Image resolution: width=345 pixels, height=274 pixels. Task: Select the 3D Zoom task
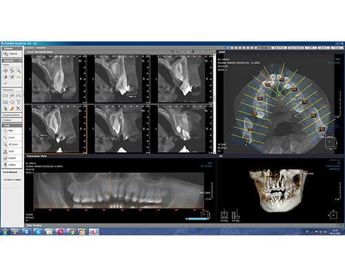12,144
